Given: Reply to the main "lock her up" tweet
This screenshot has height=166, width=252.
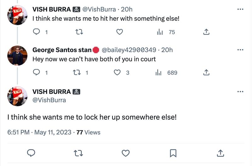Looking at the screenshot, I should [31, 153].
